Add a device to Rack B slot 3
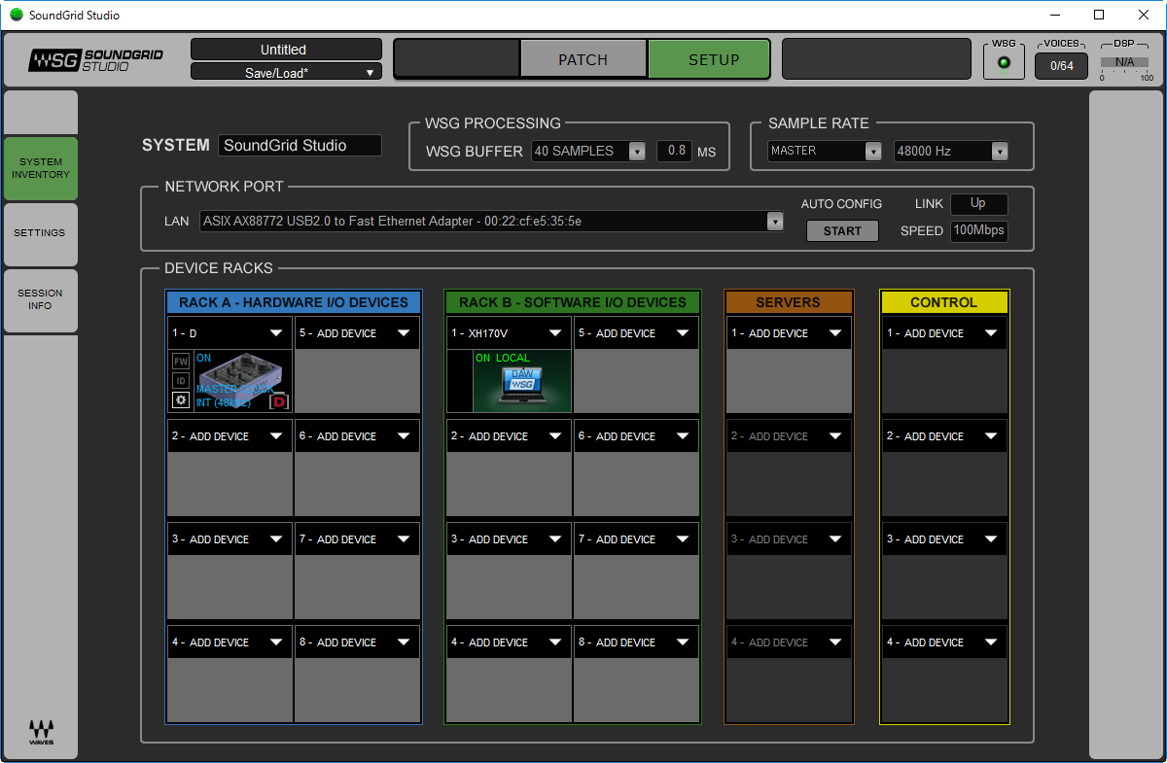The width and height of the screenshot is (1167, 763). (x=509, y=539)
